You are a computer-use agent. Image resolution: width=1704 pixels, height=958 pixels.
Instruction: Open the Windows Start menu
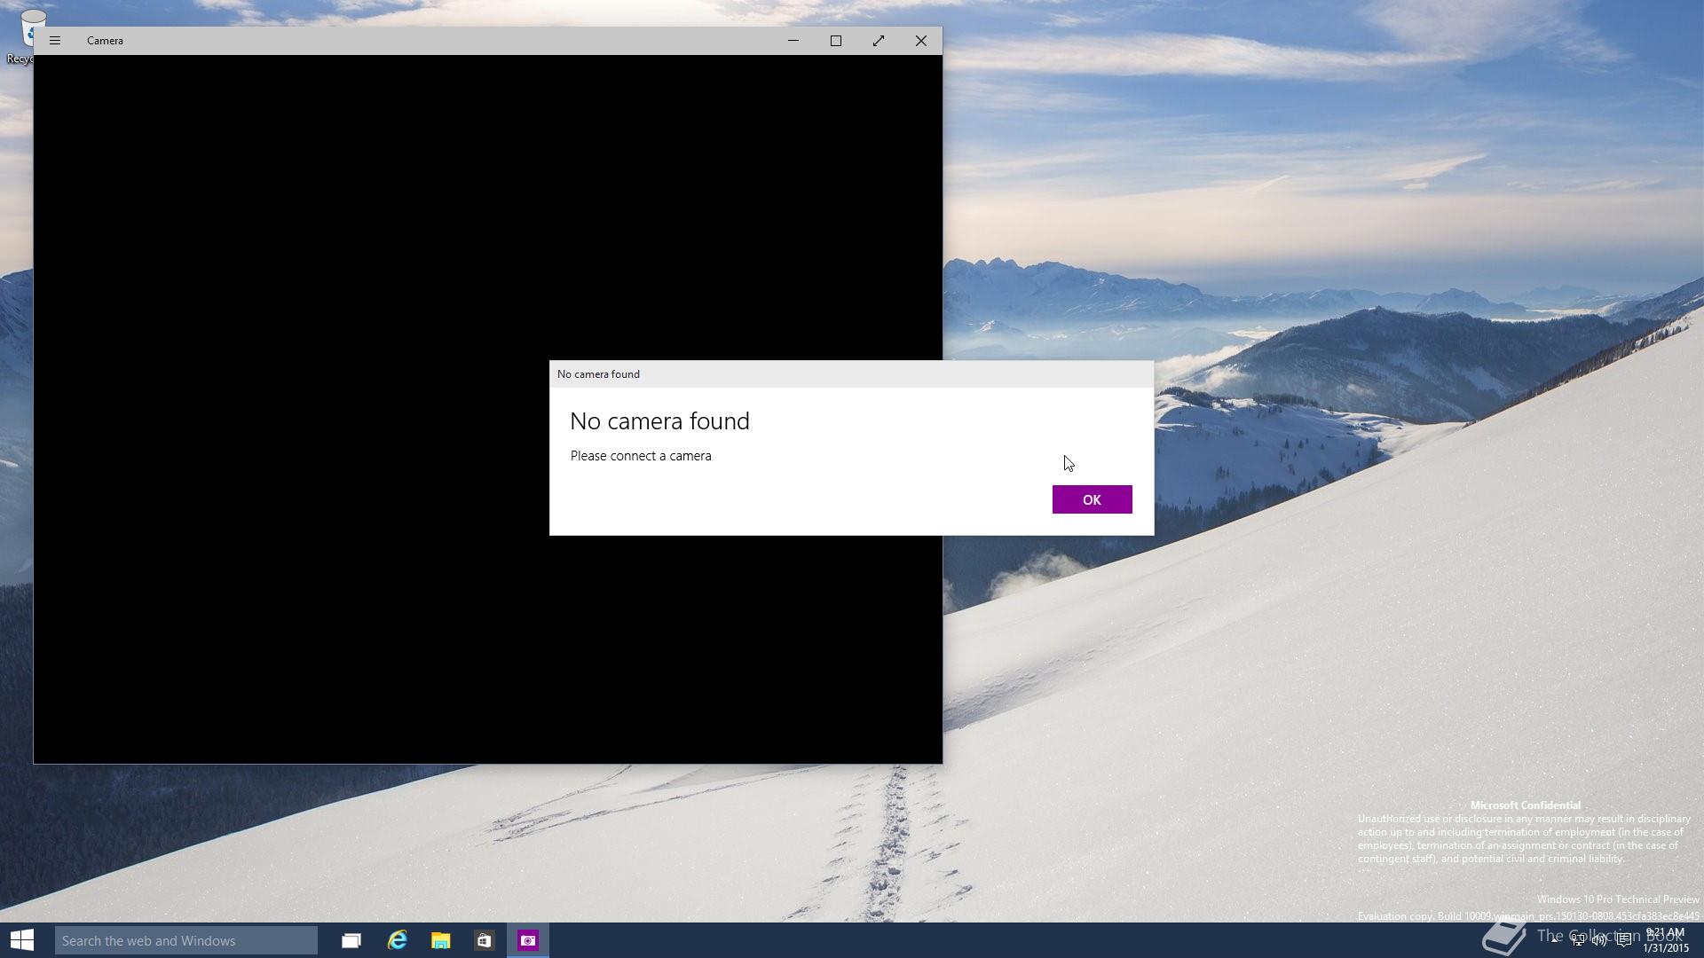(x=22, y=940)
